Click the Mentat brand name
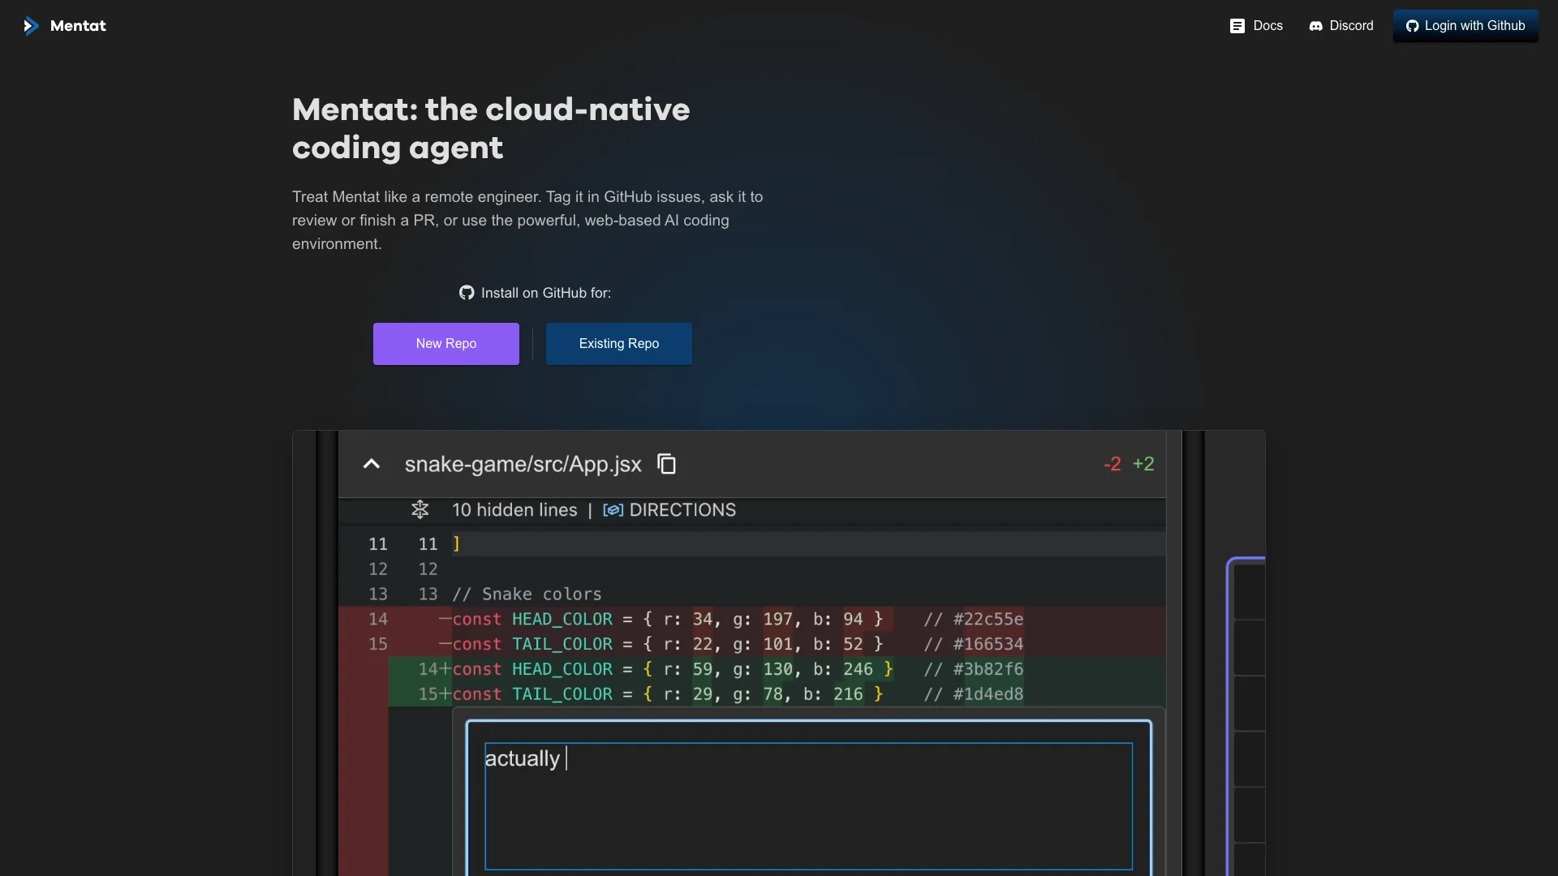The image size is (1558, 876). [x=78, y=26]
